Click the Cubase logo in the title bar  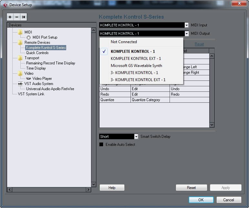pyautogui.click(x=5, y=5)
